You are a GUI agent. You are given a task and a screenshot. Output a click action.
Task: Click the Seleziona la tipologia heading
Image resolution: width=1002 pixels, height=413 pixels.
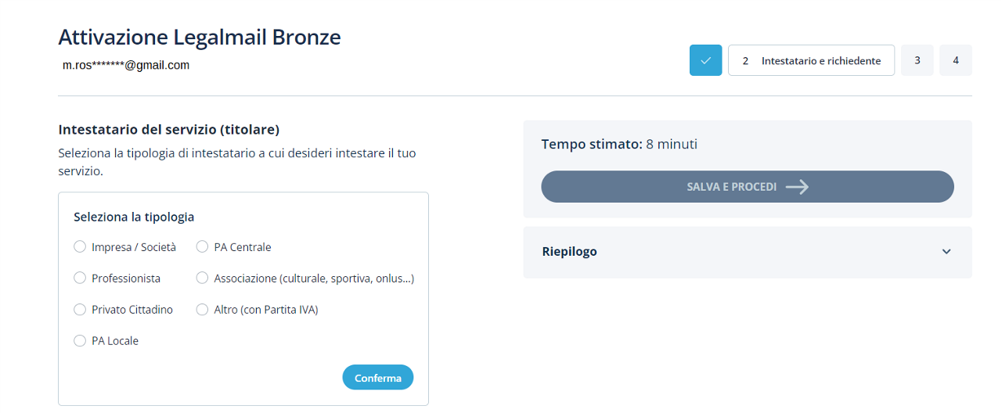[x=134, y=217]
